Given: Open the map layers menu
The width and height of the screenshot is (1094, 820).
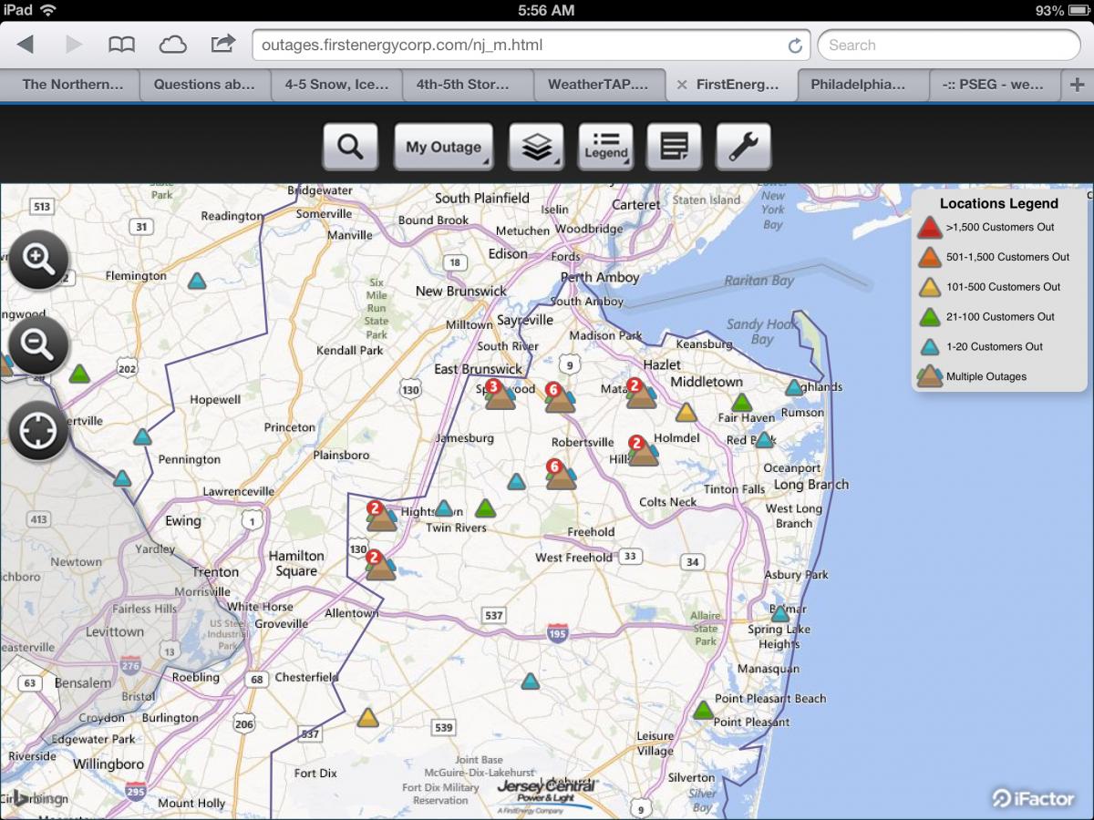Looking at the screenshot, I should point(536,147).
